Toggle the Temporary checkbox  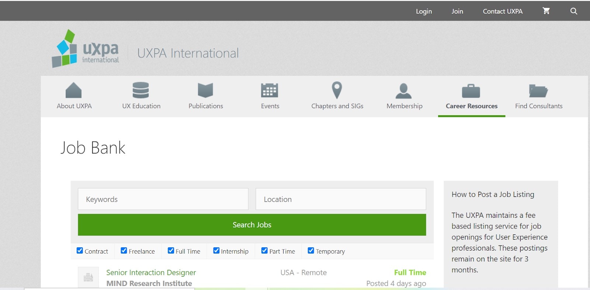coord(311,251)
